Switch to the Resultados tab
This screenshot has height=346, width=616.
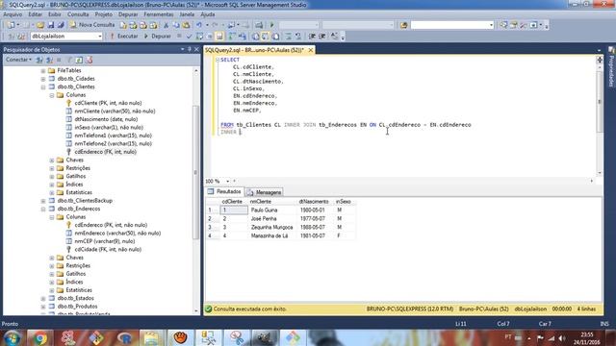tap(224, 191)
